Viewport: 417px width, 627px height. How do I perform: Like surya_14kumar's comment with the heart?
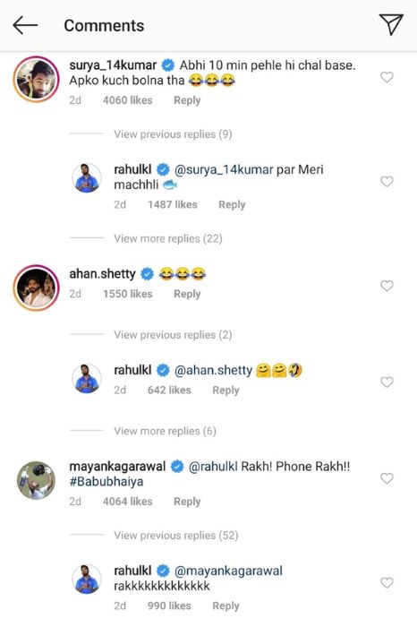387,77
